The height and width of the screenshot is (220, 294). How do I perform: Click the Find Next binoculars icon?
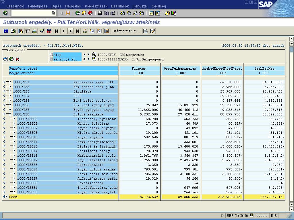pyautogui.click(x=113, y=13)
